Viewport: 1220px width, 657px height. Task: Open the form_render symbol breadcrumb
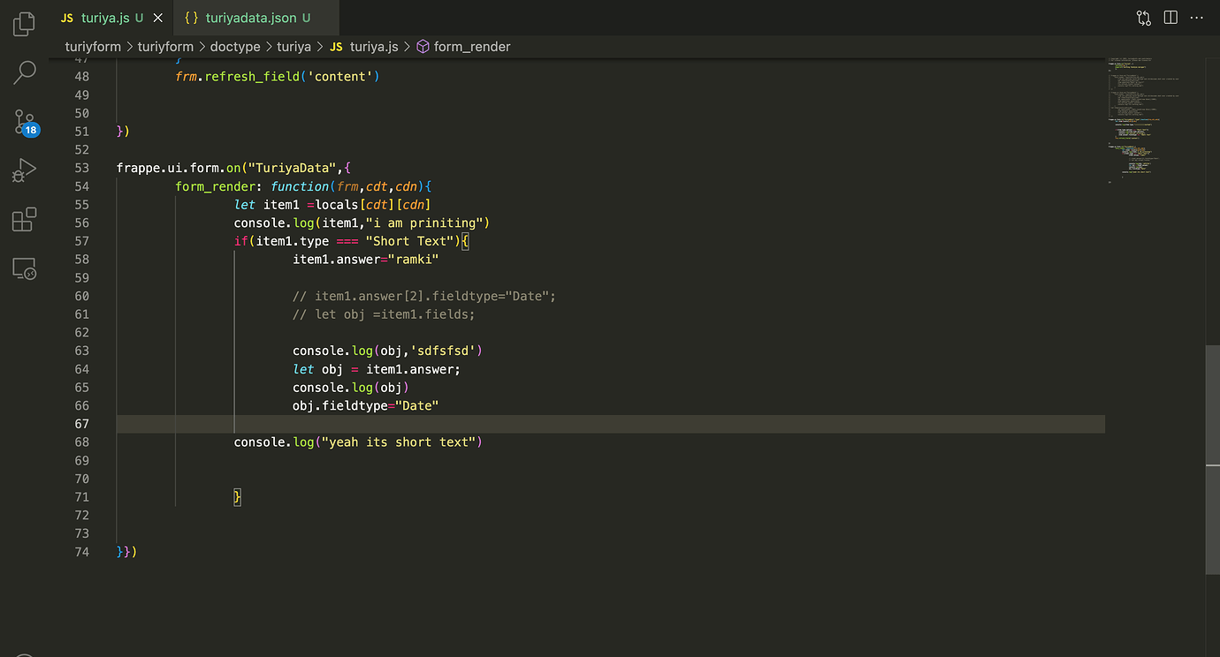coord(463,47)
